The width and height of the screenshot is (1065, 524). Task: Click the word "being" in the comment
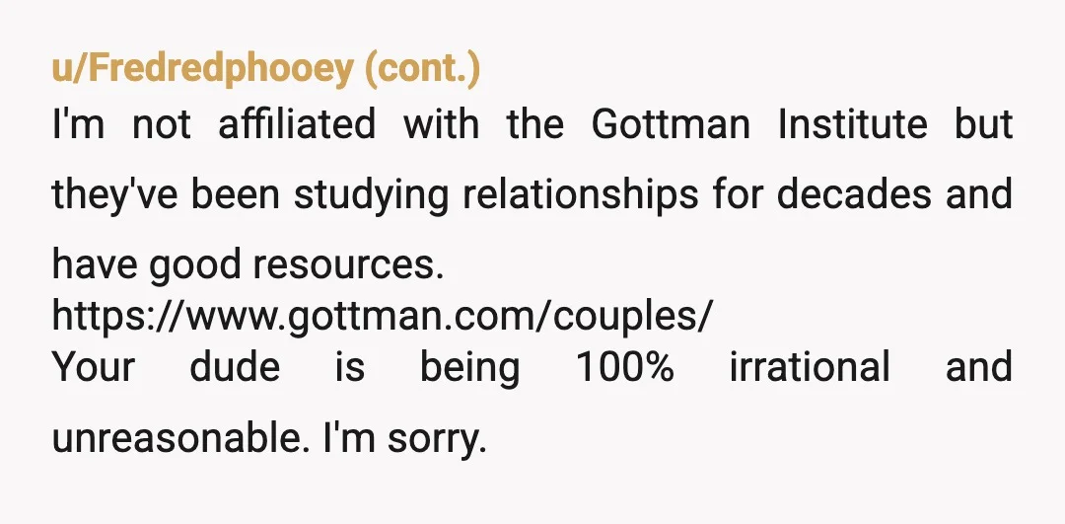(x=470, y=369)
